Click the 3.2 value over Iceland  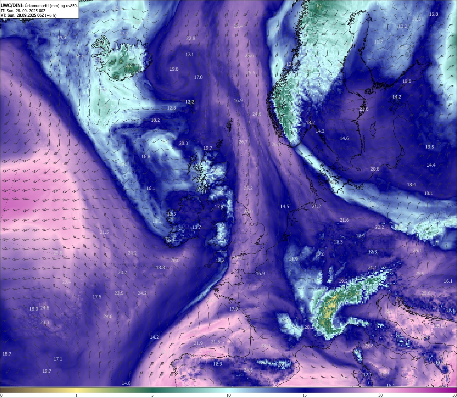129,65
